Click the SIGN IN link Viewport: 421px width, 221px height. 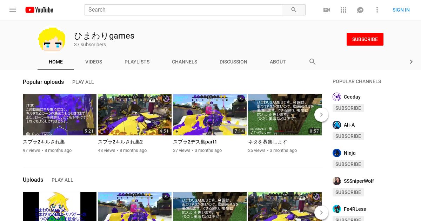pos(401,10)
